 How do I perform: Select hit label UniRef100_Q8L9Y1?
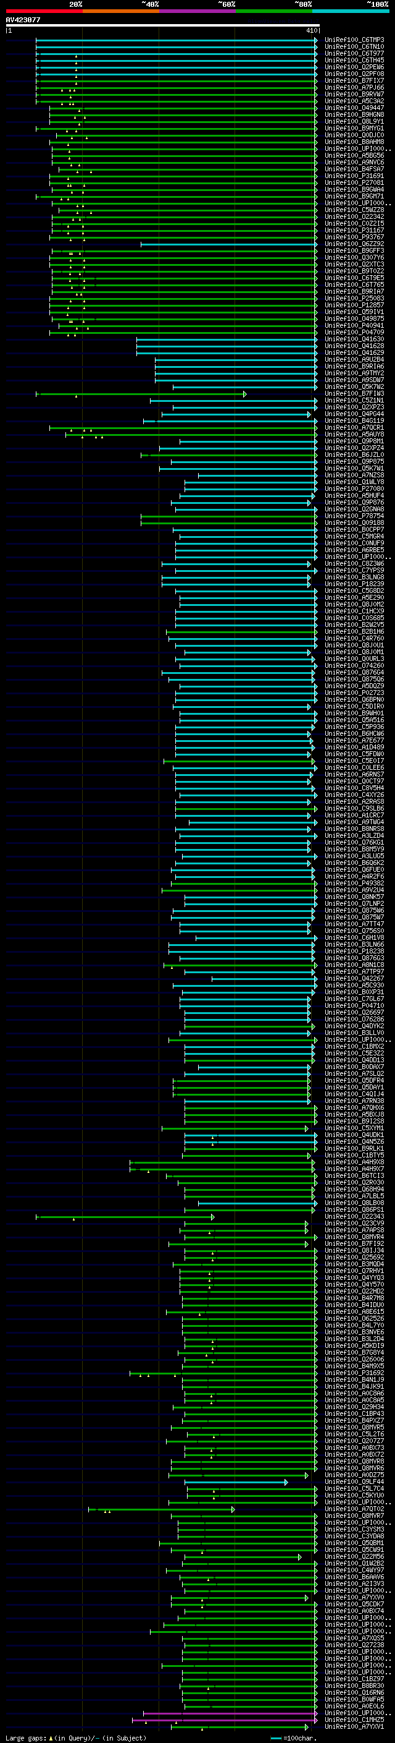(354, 121)
